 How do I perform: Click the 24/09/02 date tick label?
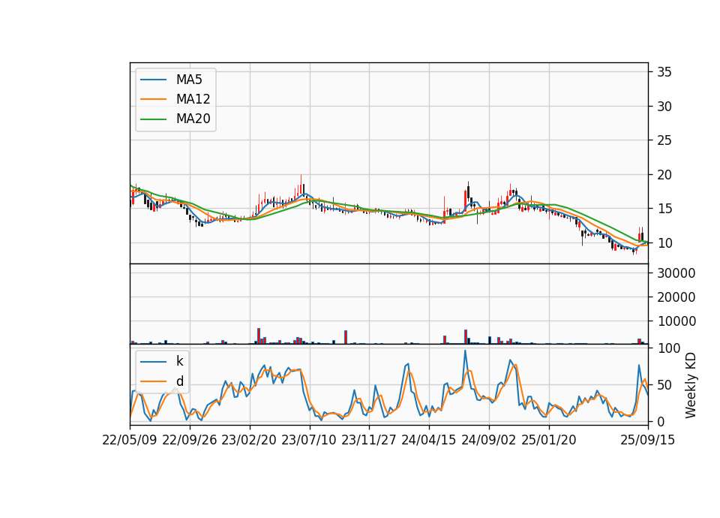point(488,440)
